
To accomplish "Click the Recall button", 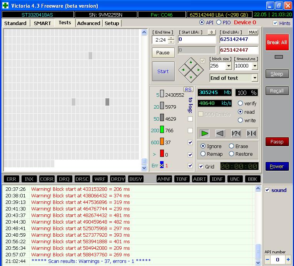I will tap(277, 91).
